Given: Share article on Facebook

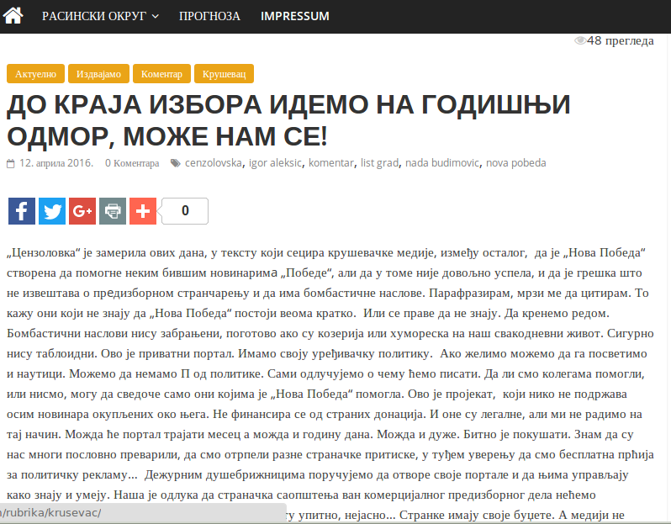Looking at the screenshot, I should pos(22,211).
